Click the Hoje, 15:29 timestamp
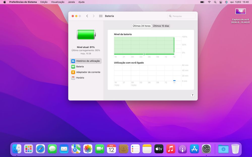 pyautogui.click(x=86, y=54)
